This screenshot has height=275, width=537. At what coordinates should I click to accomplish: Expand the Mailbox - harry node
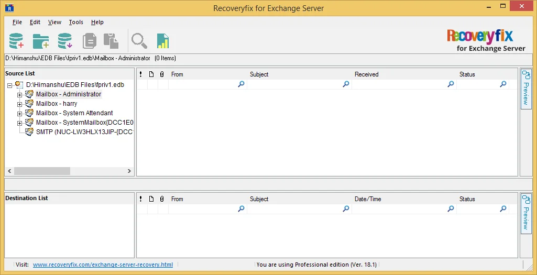19,104
